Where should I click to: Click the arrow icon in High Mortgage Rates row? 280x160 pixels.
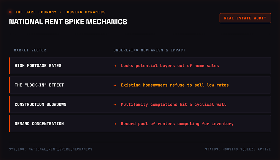click(x=115, y=66)
